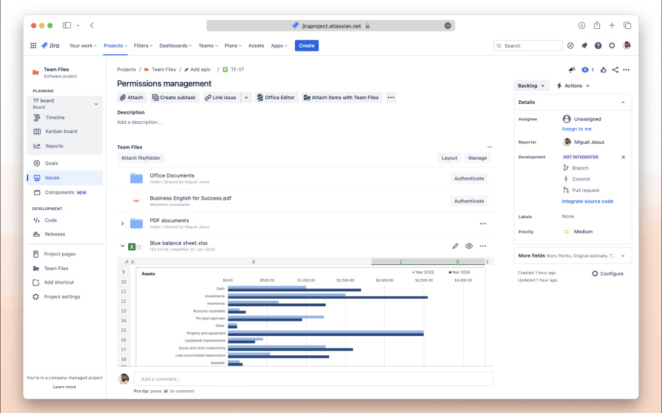Image resolution: width=662 pixels, height=413 pixels.
Task: Open the Actions dropdown
Action: pyautogui.click(x=573, y=85)
